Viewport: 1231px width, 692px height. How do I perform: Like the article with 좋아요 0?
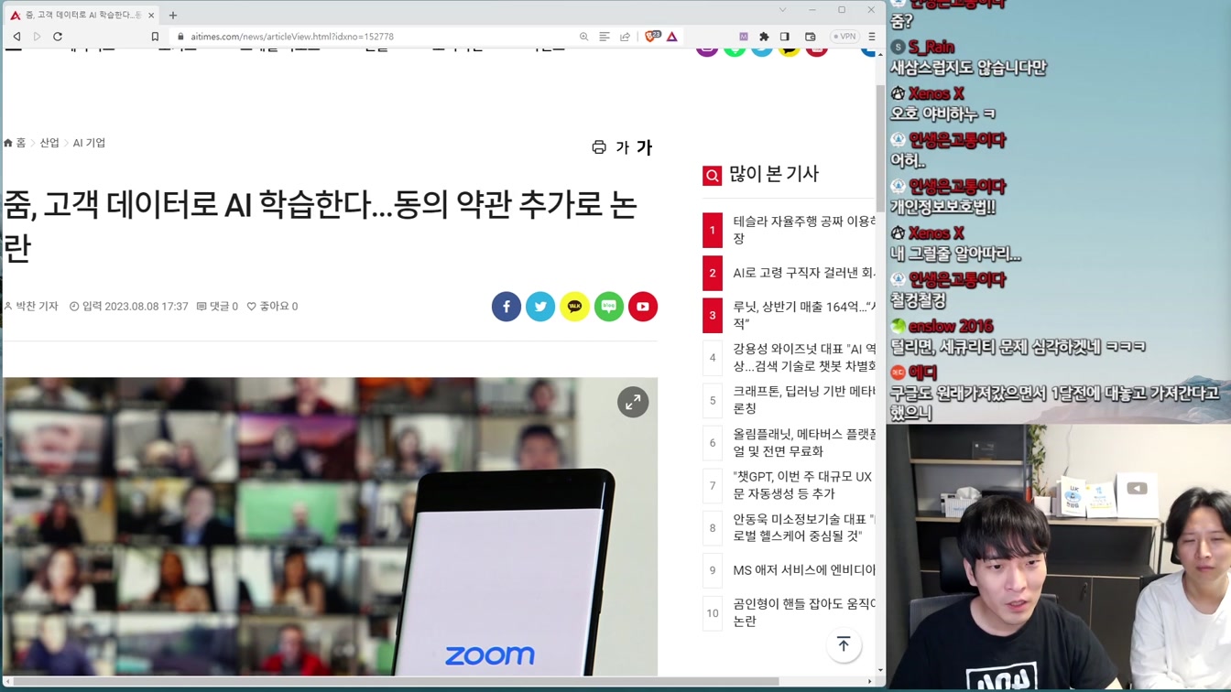click(x=272, y=307)
